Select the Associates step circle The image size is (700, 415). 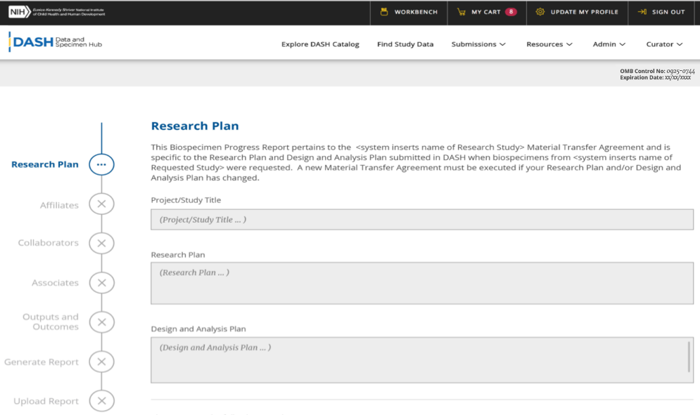click(x=101, y=283)
